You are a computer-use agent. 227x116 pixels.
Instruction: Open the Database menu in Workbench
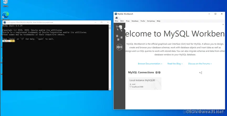tap(135, 21)
